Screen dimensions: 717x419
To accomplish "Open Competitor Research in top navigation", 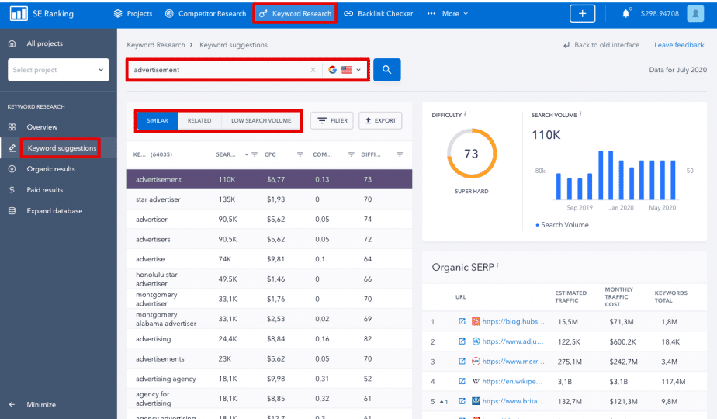I will (206, 14).
